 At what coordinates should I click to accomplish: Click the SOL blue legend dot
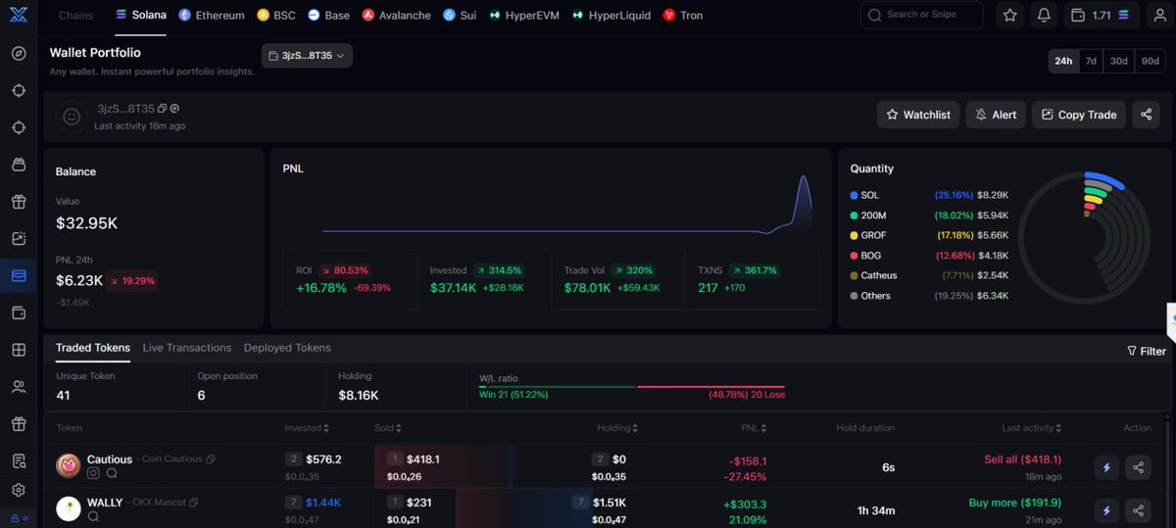854,196
